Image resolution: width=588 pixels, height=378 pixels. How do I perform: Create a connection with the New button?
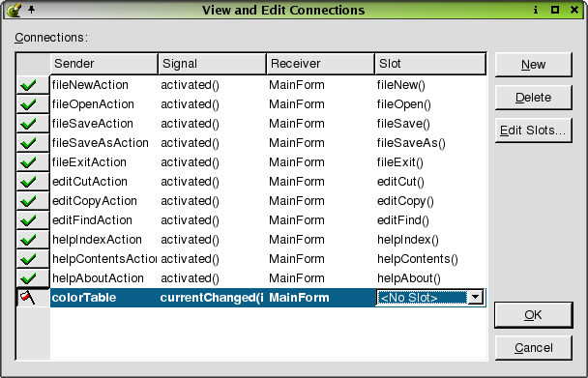coord(533,65)
